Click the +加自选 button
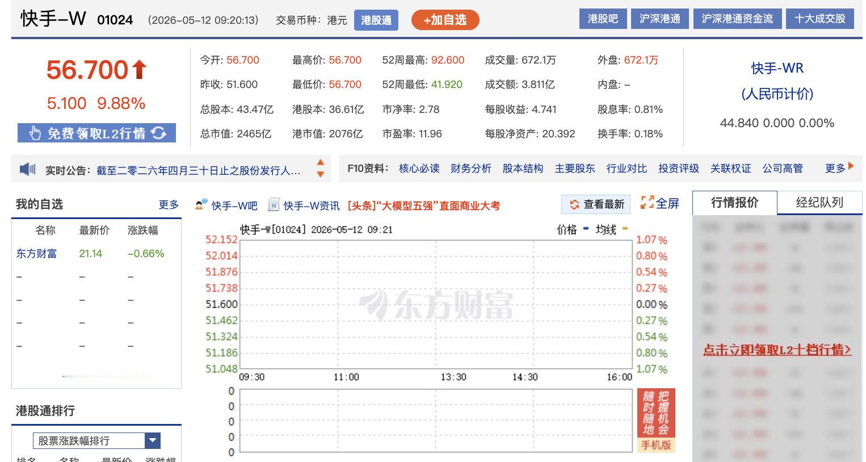Viewport: 866px width, 462px height. coord(445,20)
